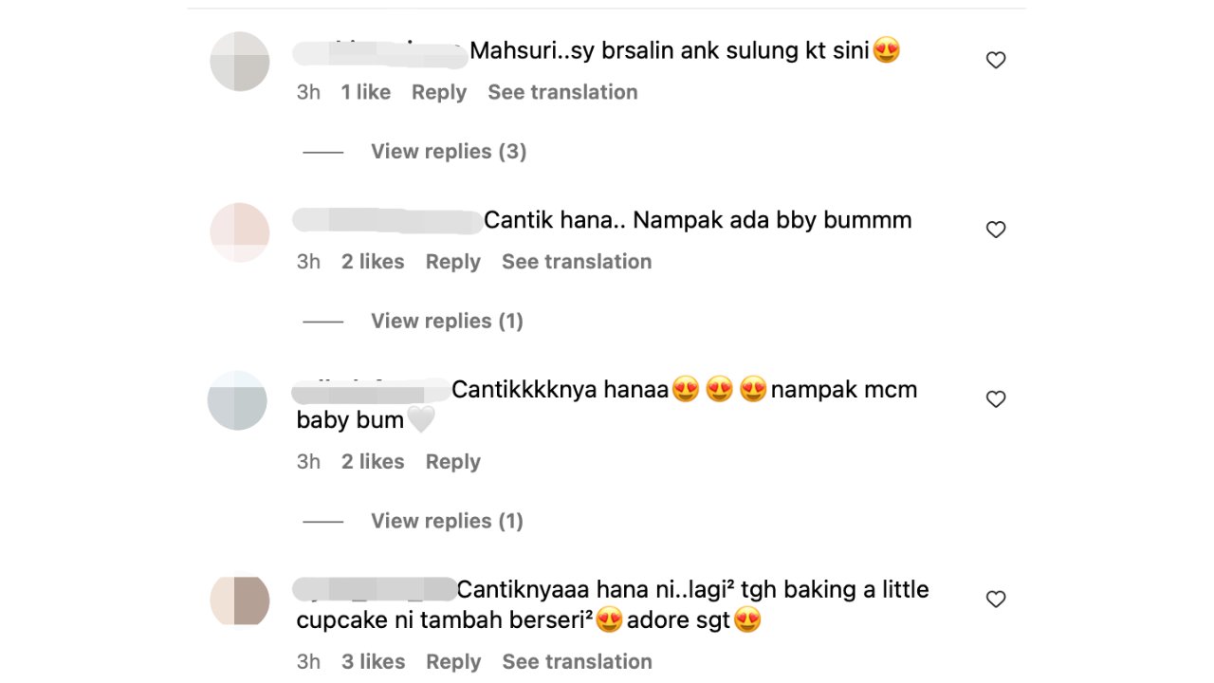This screenshot has width=1214, height=683.
Task: Expand View replies (1) under 'Cantik hana' comment
Action: [447, 322]
